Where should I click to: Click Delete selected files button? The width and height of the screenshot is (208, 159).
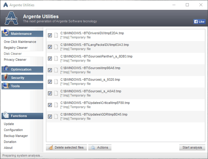(66, 147)
